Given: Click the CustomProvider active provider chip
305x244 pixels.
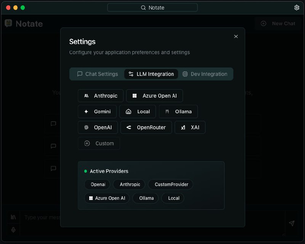Looking at the screenshot, I should tap(171, 185).
